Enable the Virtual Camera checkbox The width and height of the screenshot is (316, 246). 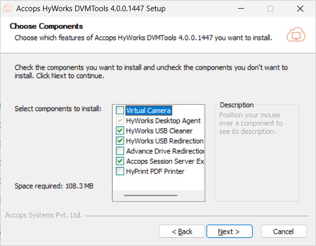[120, 111]
